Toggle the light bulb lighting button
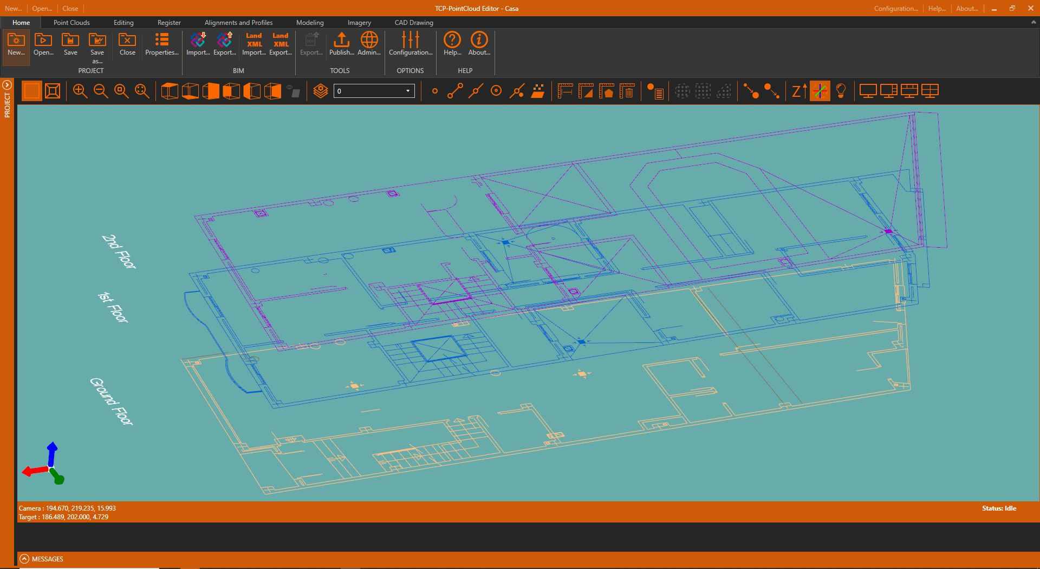This screenshot has width=1040, height=569. click(841, 91)
